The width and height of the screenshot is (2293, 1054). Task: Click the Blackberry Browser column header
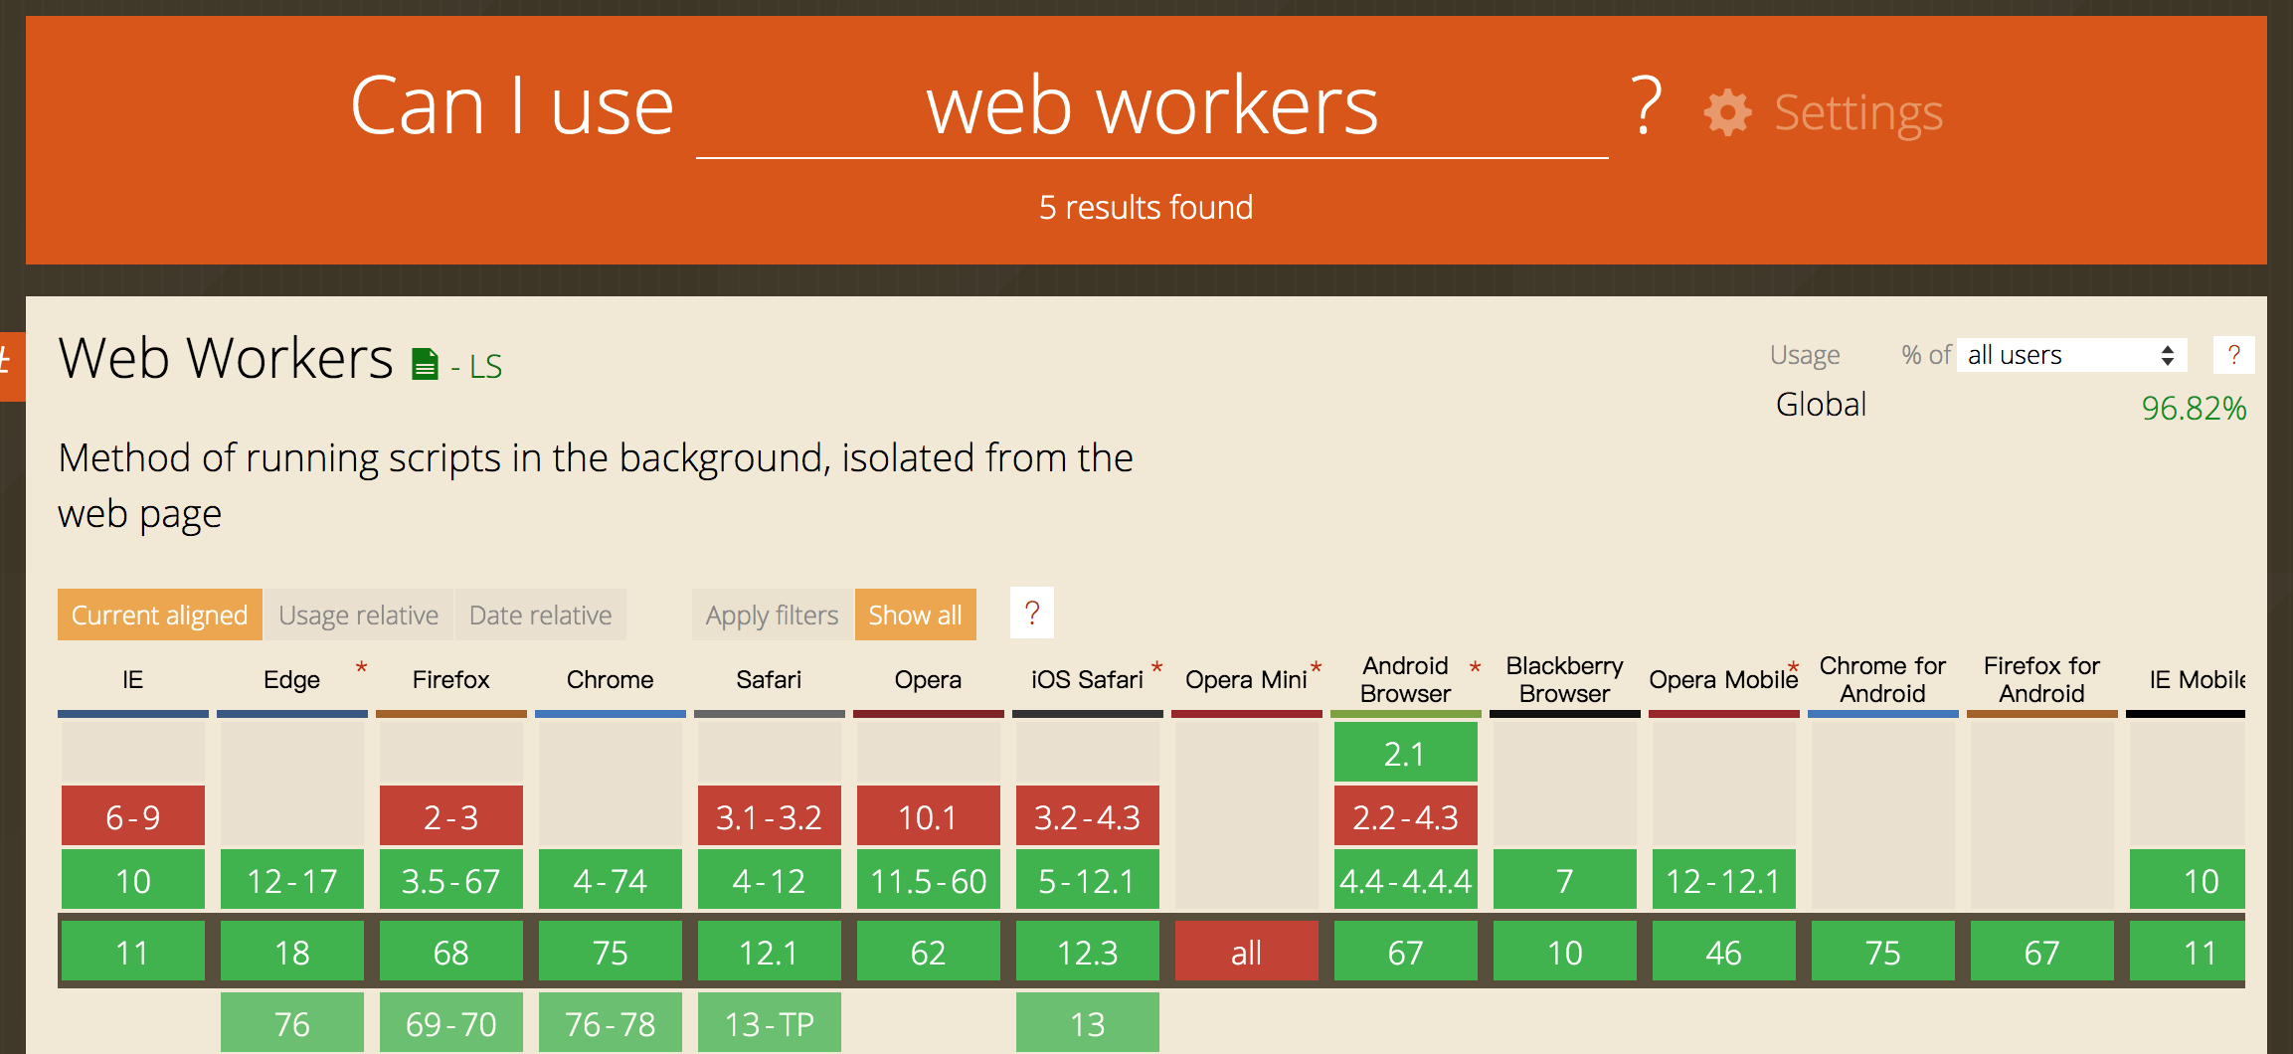click(x=1565, y=680)
